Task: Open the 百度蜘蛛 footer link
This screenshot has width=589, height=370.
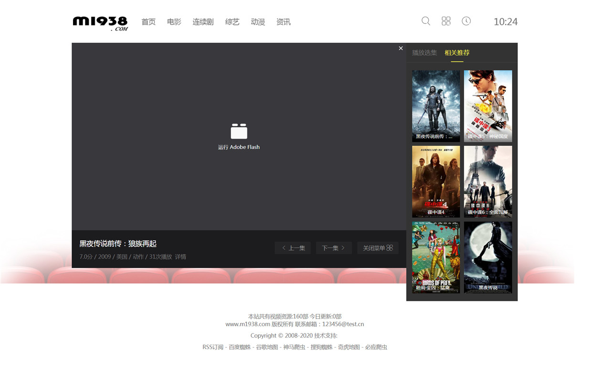Action: pos(240,347)
